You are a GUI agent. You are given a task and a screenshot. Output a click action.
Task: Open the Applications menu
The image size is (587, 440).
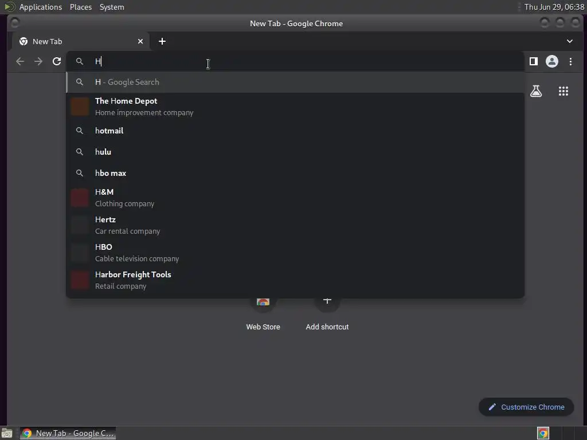41,7
